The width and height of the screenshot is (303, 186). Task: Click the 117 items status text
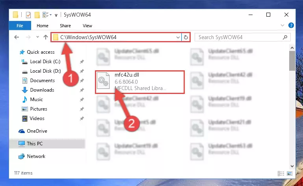23,173
